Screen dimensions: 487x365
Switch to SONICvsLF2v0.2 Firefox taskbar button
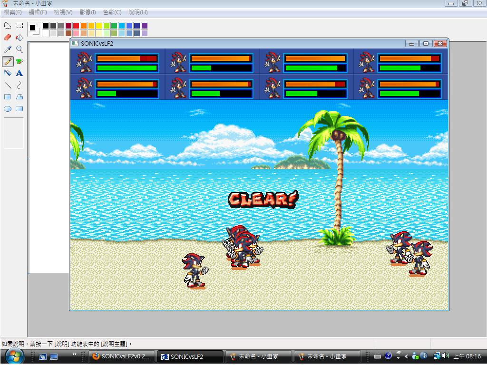tap(122, 356)
